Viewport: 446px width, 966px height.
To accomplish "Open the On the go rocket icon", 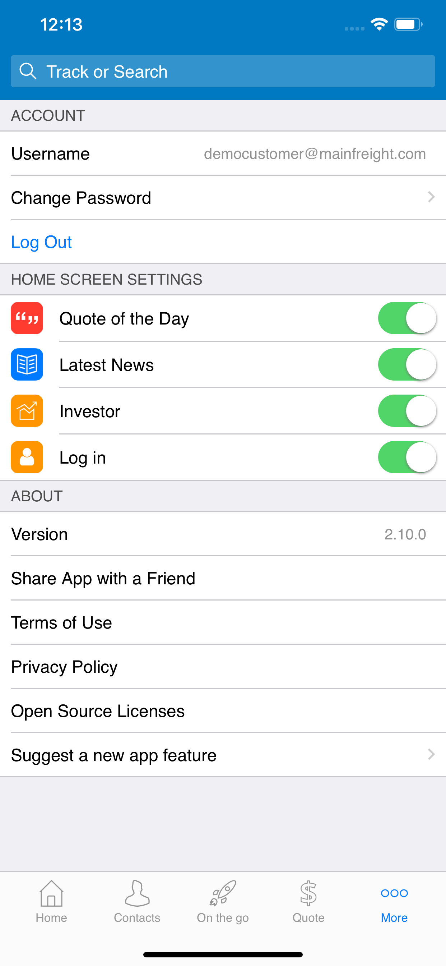I will click(x=223, y=893).
